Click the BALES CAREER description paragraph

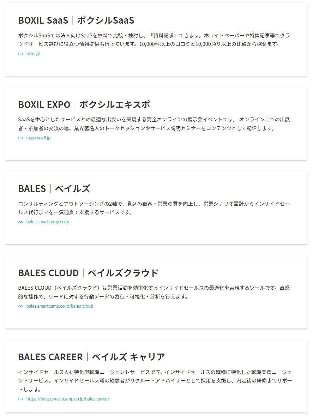click(155, 381)
